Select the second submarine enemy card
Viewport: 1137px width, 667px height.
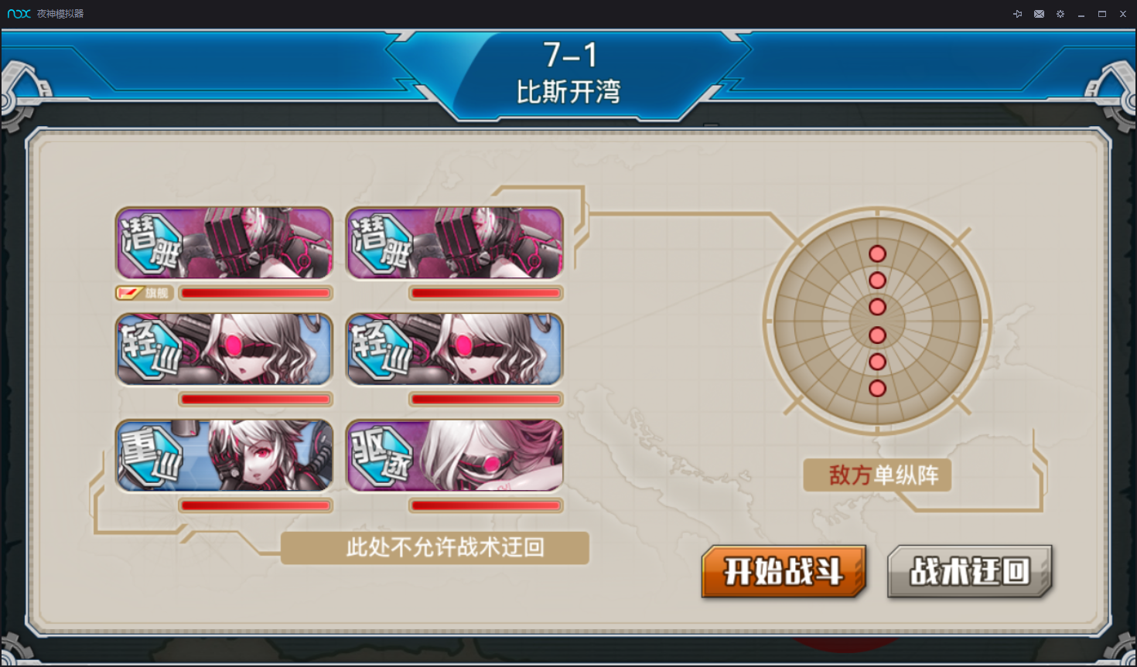click(x=455, y=243)
